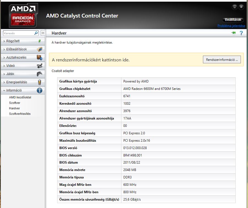This screenshot has width=248, height=208.
Task: Collapse the sidebar with double-arrow button
Action: coord(43,33)
